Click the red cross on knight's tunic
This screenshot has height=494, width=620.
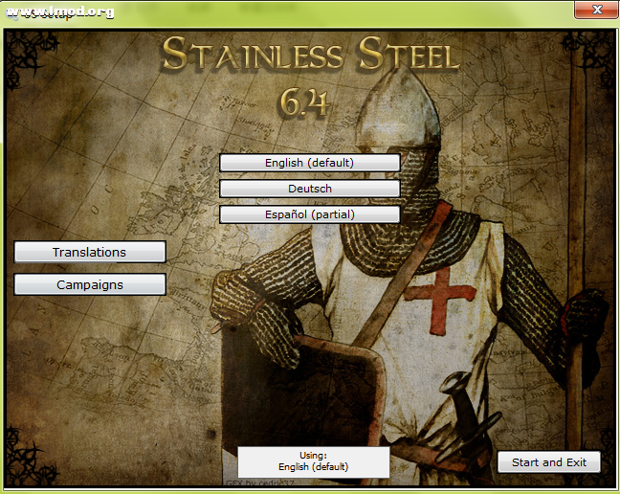coord(440,295)
